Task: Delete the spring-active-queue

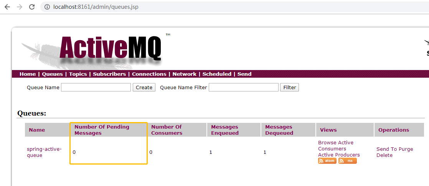Action: 384,155
